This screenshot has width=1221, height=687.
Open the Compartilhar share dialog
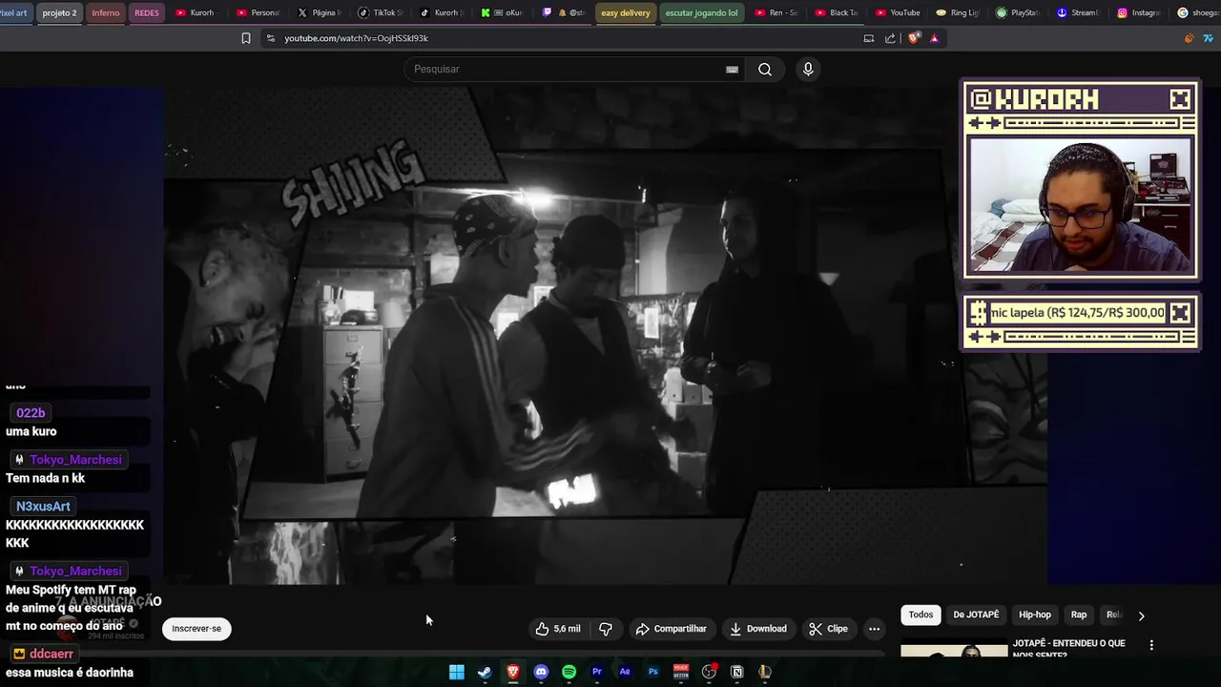pos(671,629)
